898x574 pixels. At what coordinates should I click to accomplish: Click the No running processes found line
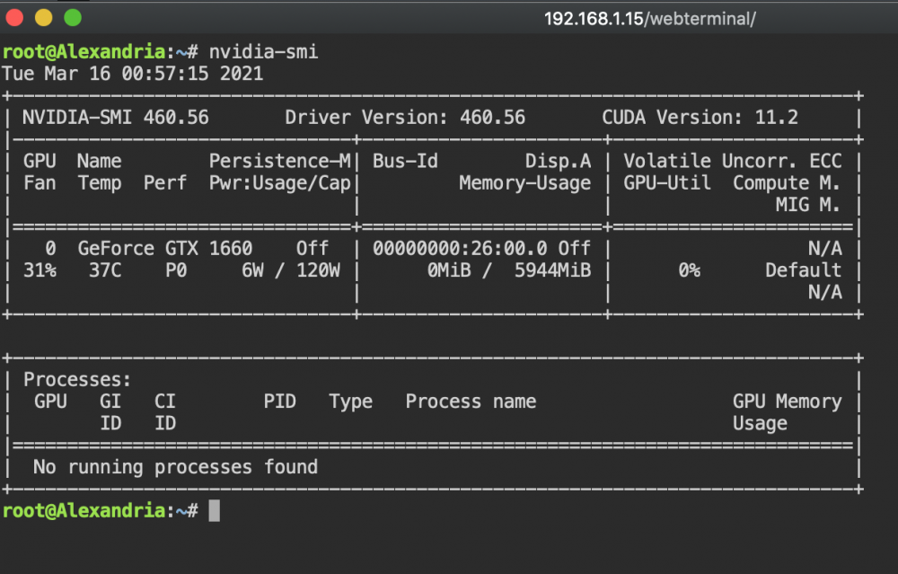[x=175, y=467]
